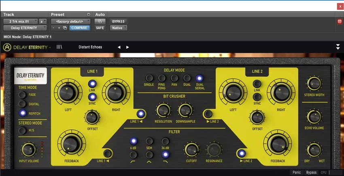The height and width of the screenshot is (176, 344).
Task: Click the Line 1 OFFSET knob
Action: [x=92, y=117]
